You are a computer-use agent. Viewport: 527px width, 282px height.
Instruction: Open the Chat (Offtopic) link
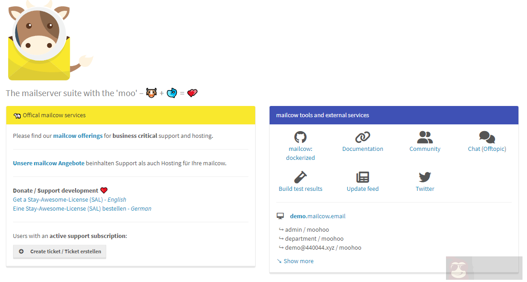(x=487, y=149)
